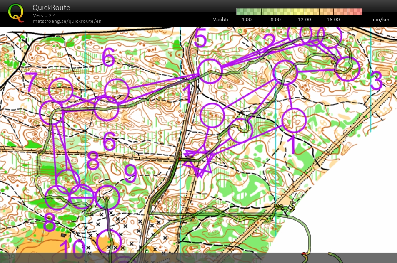Click the QuickRoute Q logo
Screen dimensions: 397x263
point(16,12)
